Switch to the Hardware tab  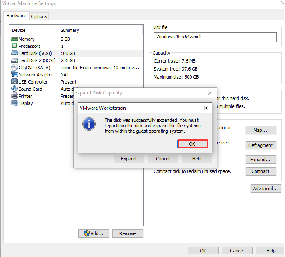coord(16,16)
